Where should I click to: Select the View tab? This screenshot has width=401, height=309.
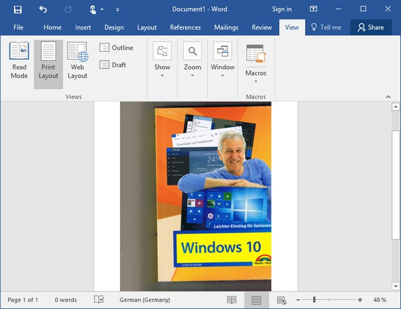[292, 27]
